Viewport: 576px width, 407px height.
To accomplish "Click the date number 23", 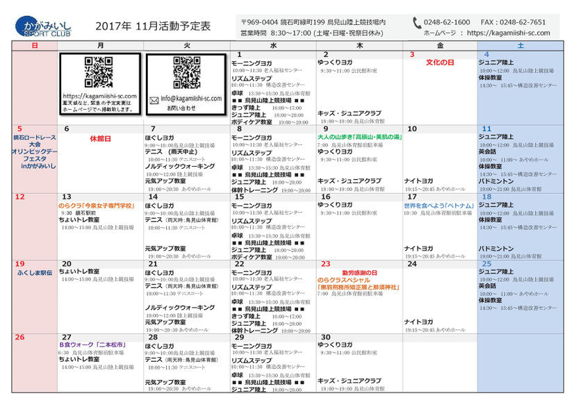I will [326, 264].
